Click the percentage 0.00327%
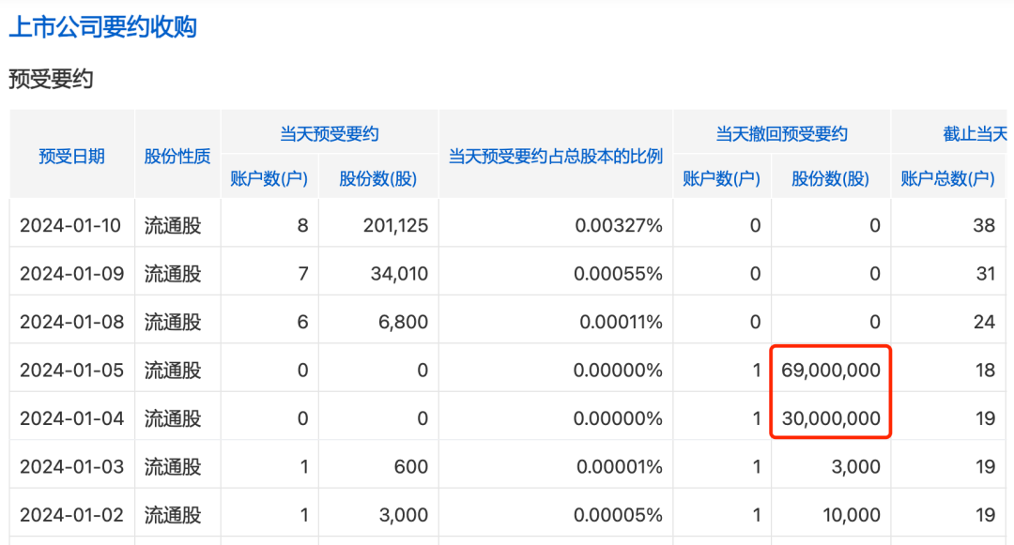This screenshot has height=545, width=1014. 619,225
